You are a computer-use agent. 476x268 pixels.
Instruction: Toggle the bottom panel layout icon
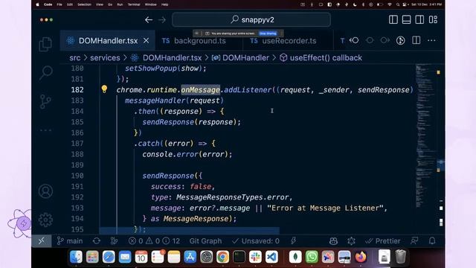pos(406,20)
